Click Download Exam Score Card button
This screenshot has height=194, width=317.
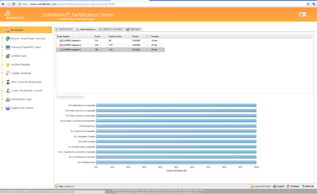[70, 97]
